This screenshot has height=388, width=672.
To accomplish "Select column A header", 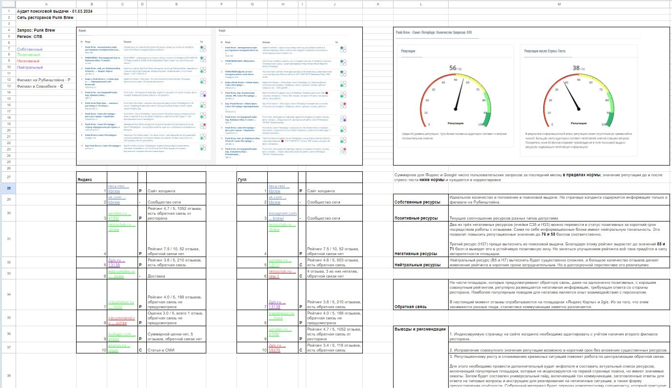I will (46, 4).
